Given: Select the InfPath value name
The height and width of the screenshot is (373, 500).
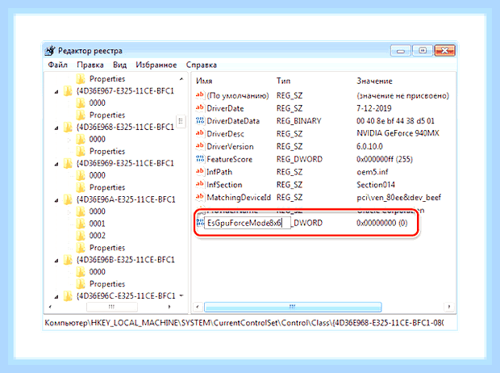Looking at the screenshot, I should pyautogui.click(x=219, y=172).
